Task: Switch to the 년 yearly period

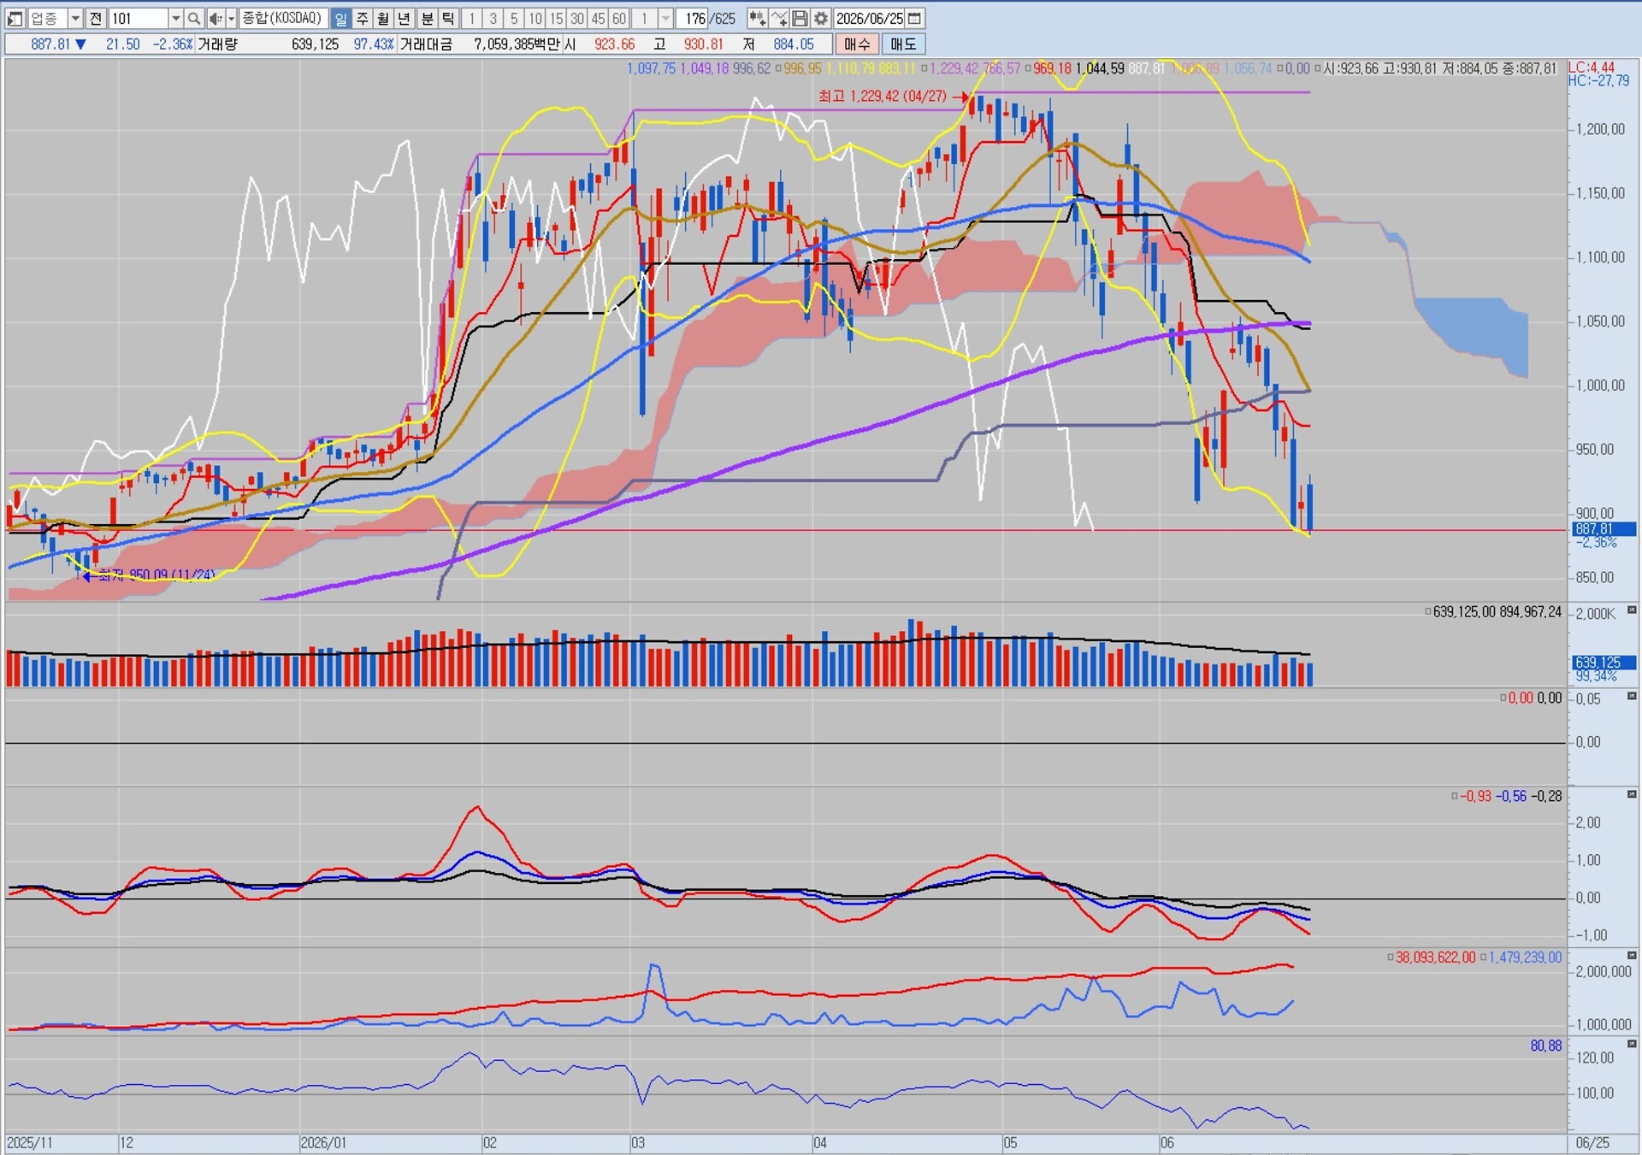Action: click(x=405, y=18)
